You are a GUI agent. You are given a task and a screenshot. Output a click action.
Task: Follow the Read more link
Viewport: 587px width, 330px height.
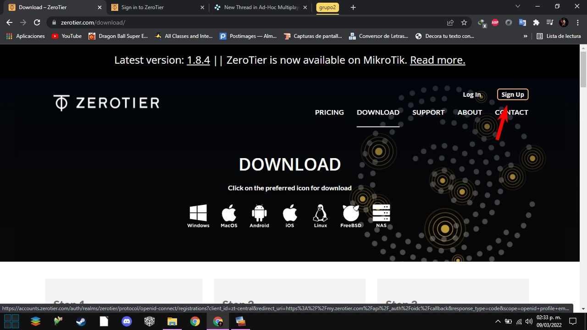[437, 60]
